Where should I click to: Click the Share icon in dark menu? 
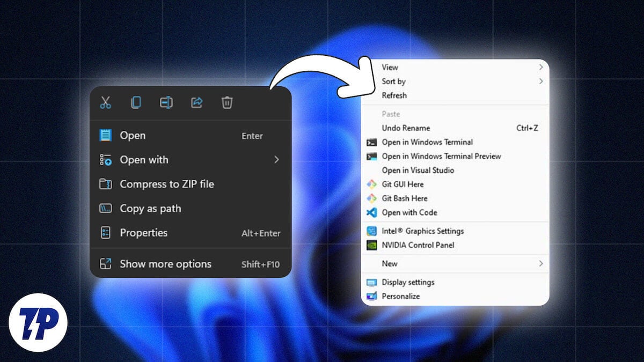[x=197, y=102]
